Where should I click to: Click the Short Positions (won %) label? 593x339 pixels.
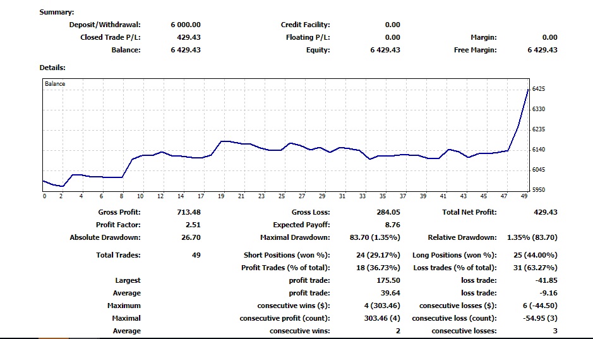pyautogui.click(x=287, y=255)
